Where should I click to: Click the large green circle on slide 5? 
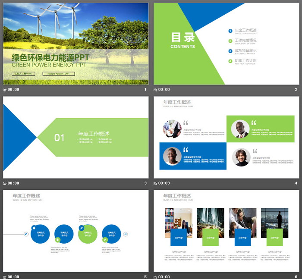pyautogui.click(x=88, y=234)
